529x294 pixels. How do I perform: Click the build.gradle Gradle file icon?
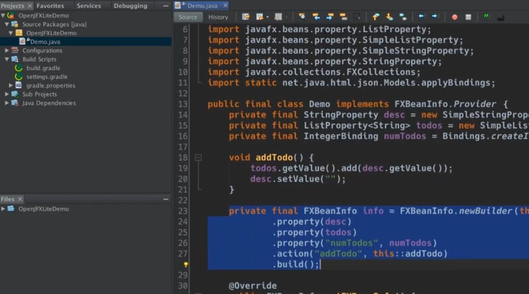click(x=19, y=68)
